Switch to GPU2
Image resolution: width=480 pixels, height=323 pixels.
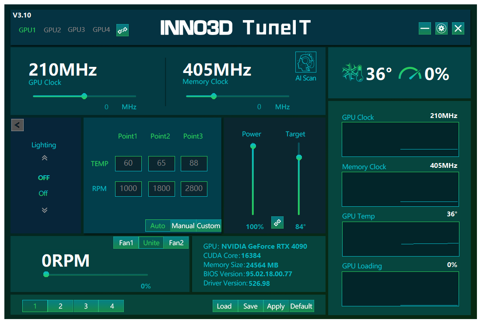(52, 30)
